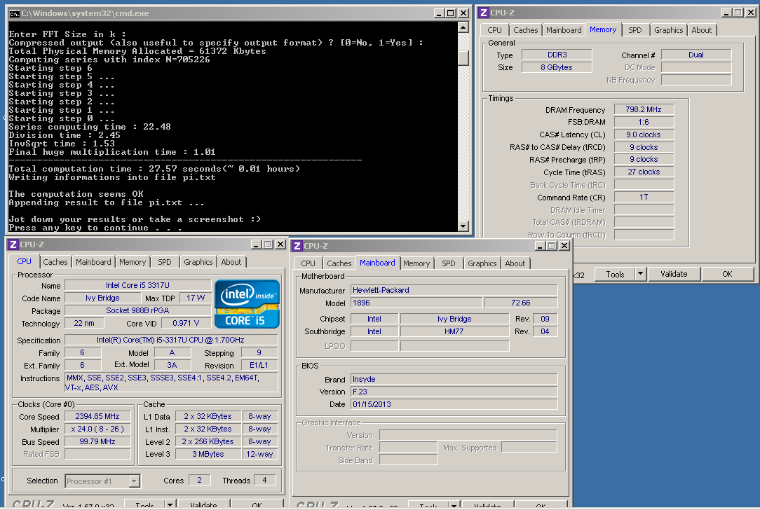This screenshot has height=510, width=760.
Task: Click the memory Size 8 GBytes field
Action: [557, 67]
